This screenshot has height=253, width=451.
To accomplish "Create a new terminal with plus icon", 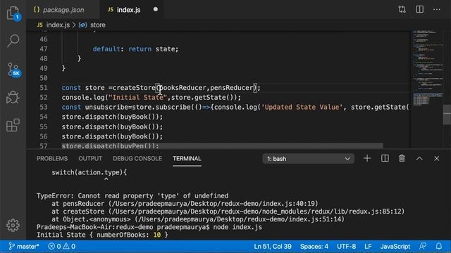I will 367,158.
